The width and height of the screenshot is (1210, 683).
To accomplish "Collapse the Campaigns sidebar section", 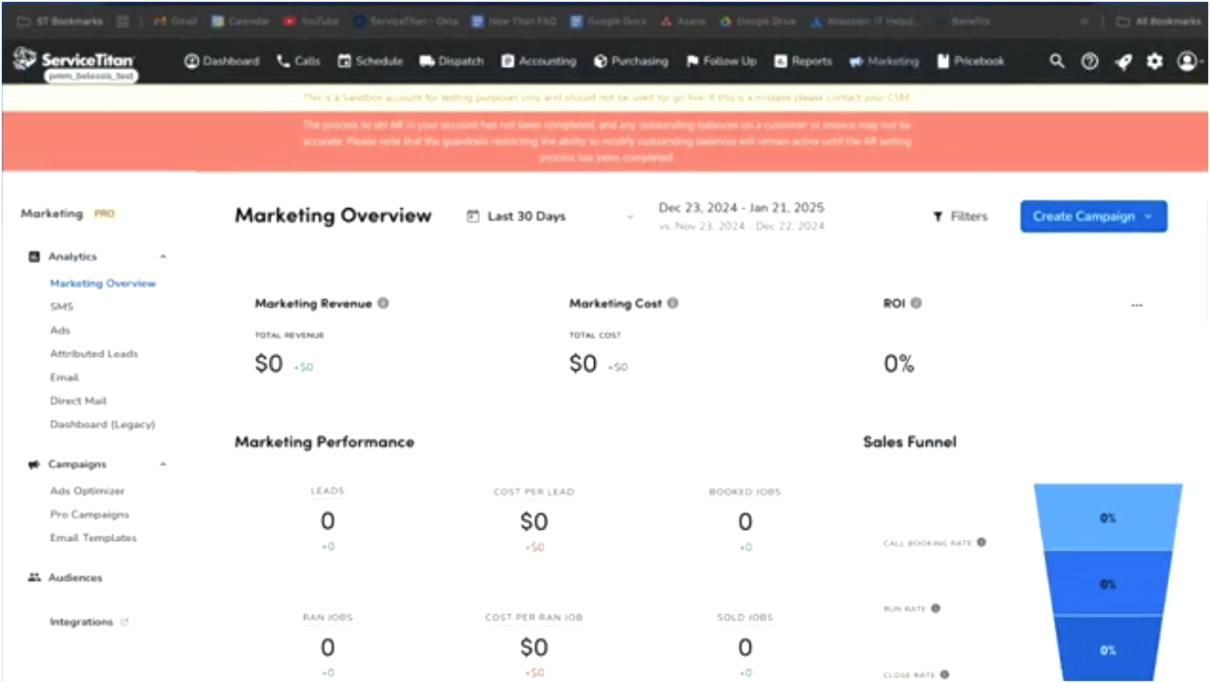I will [x=163, y=464].
